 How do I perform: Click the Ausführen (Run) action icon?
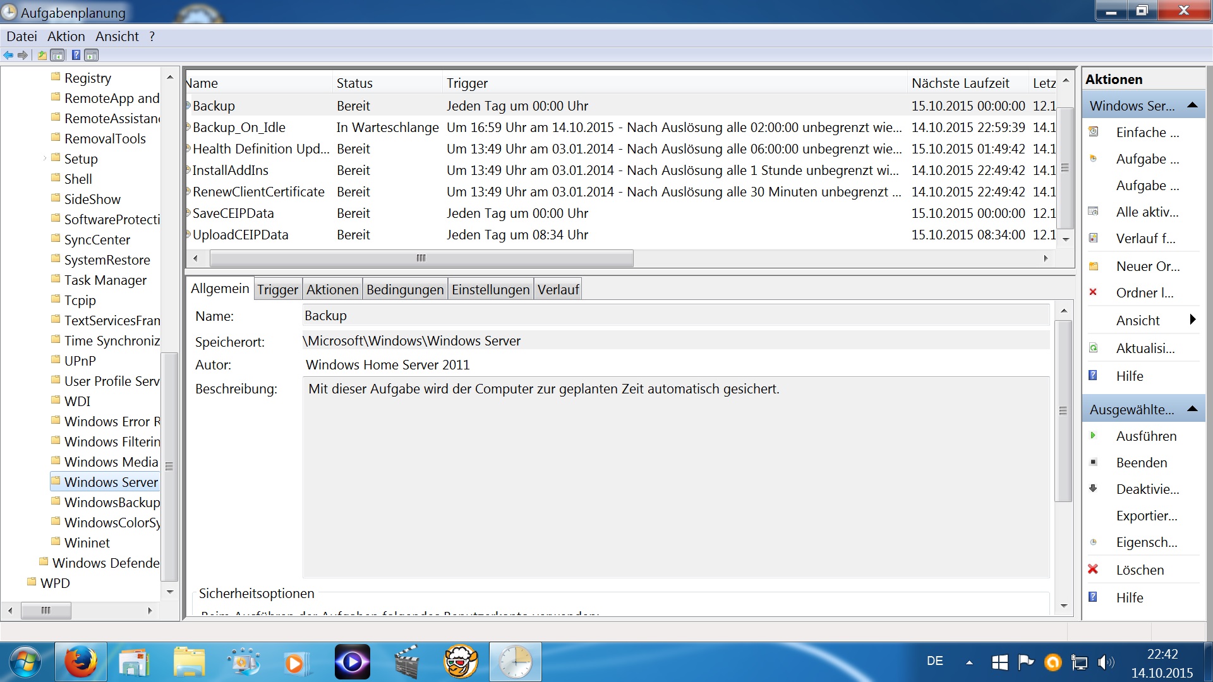tap(1094, 434)
